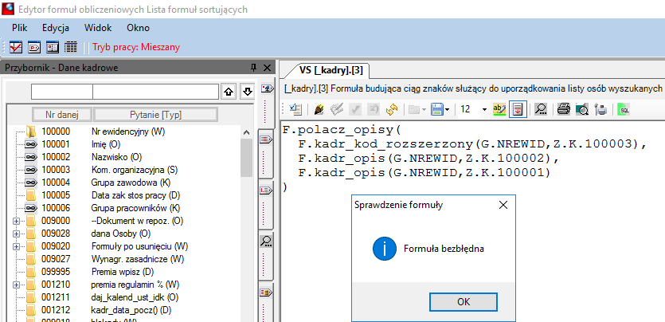665x322 pixels.
Task: Expand the 001210 premia regulamin % node
Action: click(17, 285)
